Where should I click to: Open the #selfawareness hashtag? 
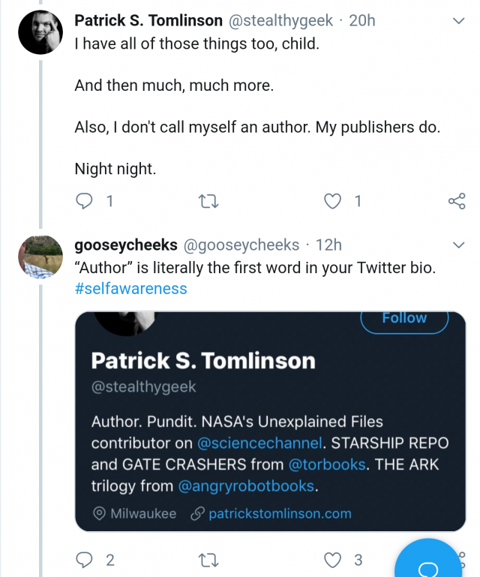(131, 289)
